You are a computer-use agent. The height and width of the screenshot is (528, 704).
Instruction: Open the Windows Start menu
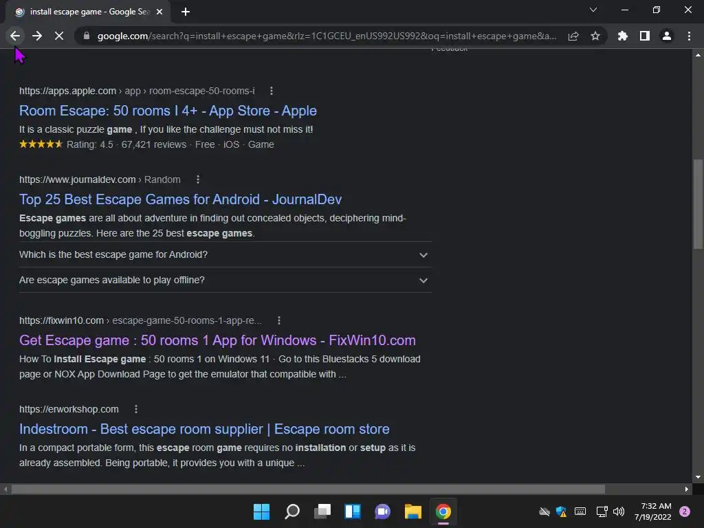261,511
